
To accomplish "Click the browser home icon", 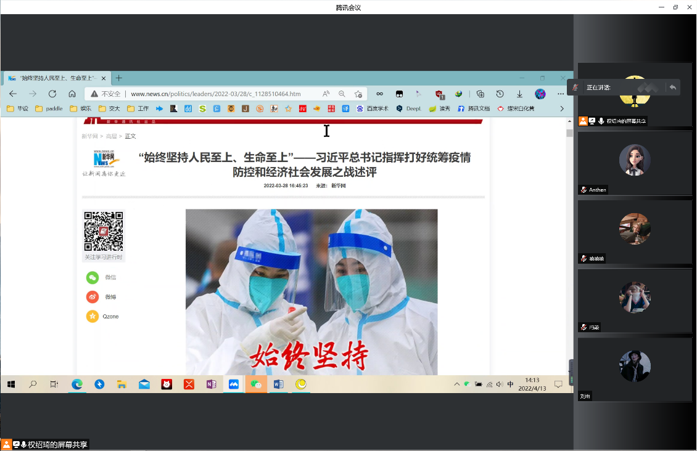I will point(72,94).
